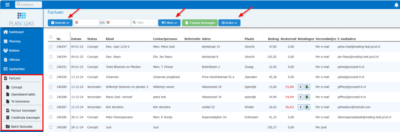This screenshot has width=400, height=132.
Task: Click the Dashboard home icon in sidebar
Action: pyautogui.click(x=6, y=32)
